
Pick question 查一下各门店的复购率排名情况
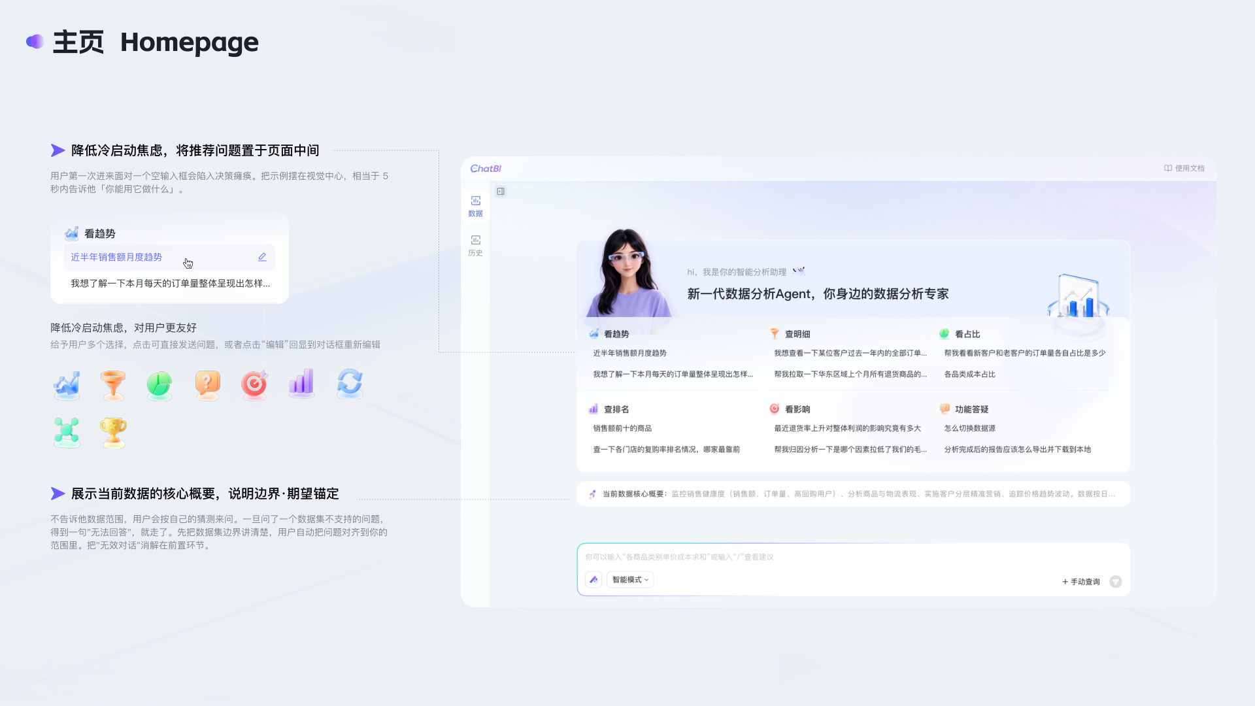click(666, 450)
